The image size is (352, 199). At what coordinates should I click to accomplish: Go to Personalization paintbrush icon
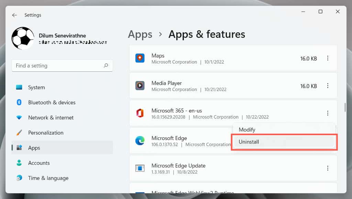(x=19, y=133)
